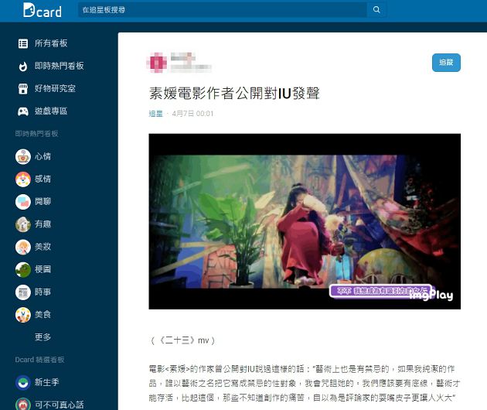Go to the 美妝 board
Image resolution: width=487 pixels, height=410 pixels.
click(x=43, y=248)
